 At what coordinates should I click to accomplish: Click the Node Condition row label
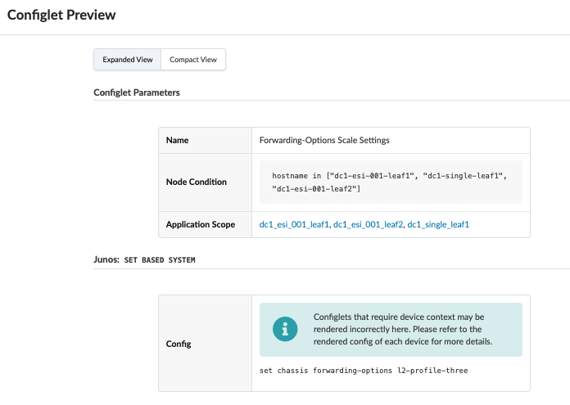coord(197,182)
